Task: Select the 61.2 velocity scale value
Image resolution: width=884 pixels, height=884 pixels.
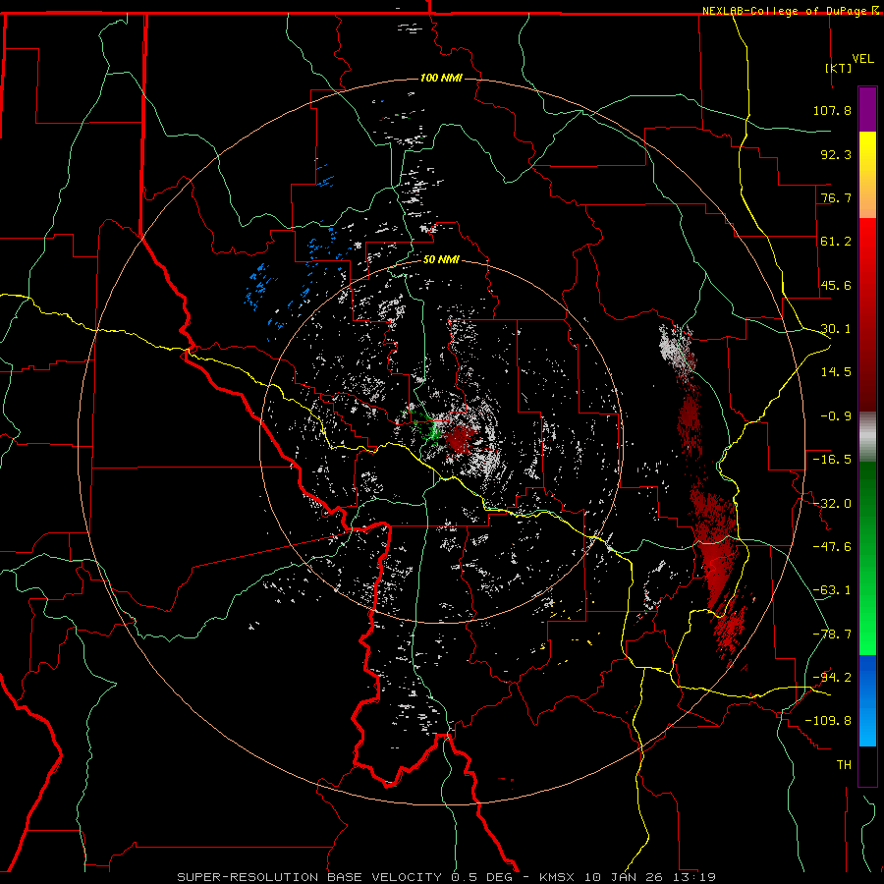Action: click(836, 242)
